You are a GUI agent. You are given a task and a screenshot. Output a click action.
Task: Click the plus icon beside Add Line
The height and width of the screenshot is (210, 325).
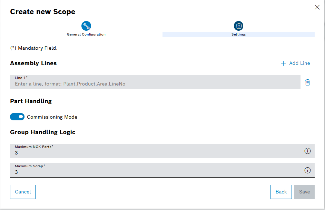coord(284,63)
